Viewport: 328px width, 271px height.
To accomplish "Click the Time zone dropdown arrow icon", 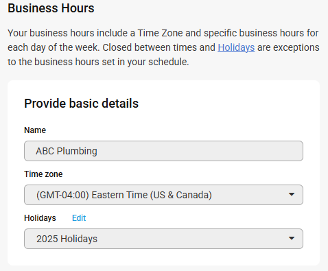I will click(x=292, y=194).
